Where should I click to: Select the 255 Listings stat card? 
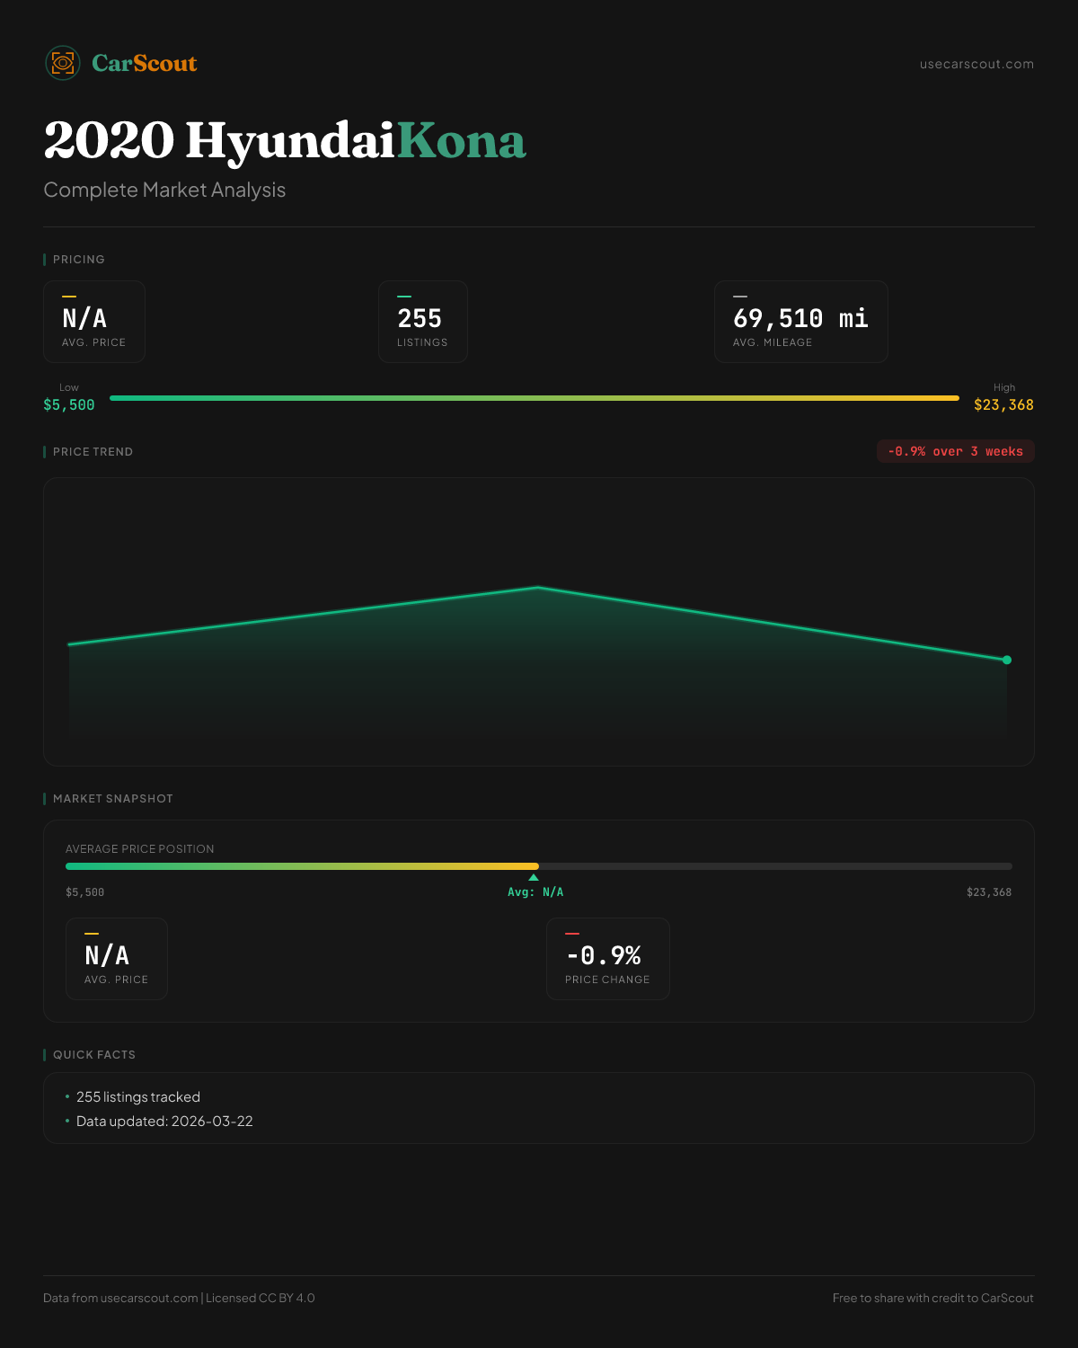(422, 322)
